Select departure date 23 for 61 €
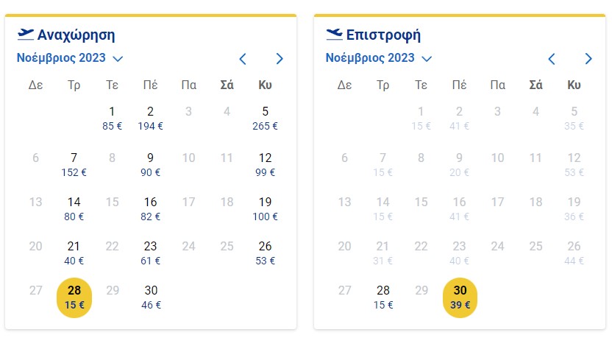This screenshot has width=612, height=338. [x=151, y=252]
